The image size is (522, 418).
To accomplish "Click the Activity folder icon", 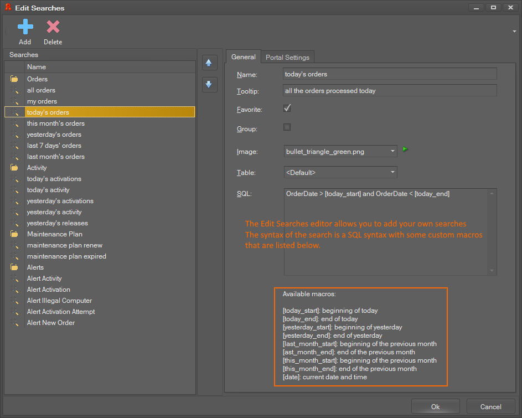I will coord(14,168).
